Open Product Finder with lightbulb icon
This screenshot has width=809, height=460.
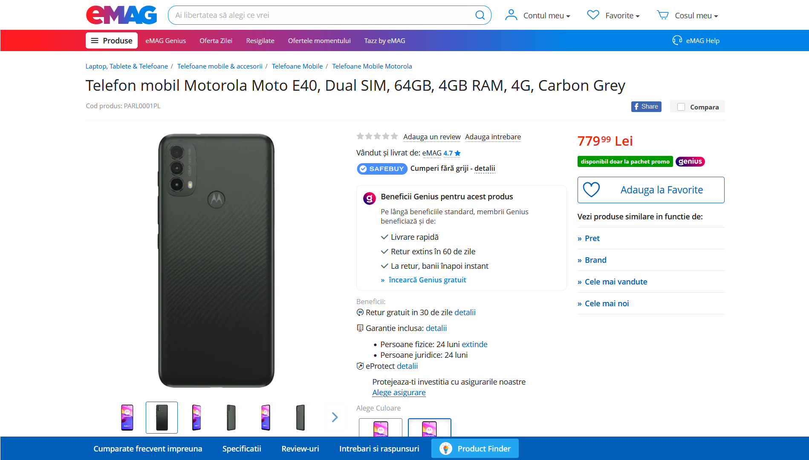pos(475,448)
